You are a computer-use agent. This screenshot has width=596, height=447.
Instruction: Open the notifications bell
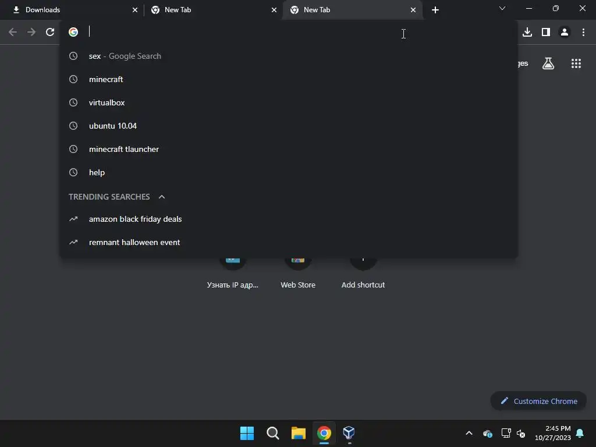[580, 433]
